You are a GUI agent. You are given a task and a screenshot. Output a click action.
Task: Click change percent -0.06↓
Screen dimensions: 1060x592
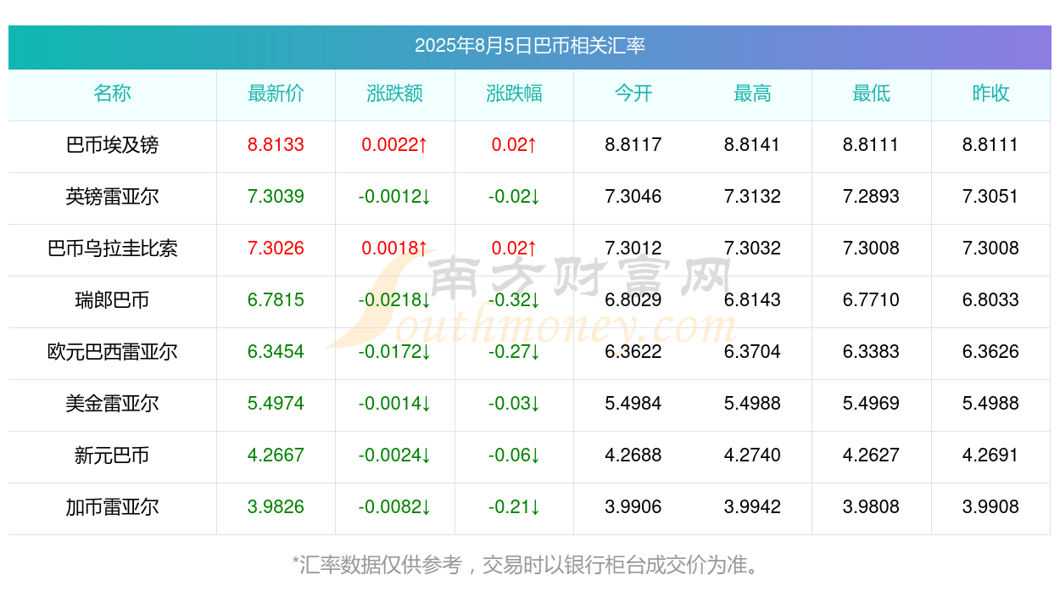tap(514, 455)
